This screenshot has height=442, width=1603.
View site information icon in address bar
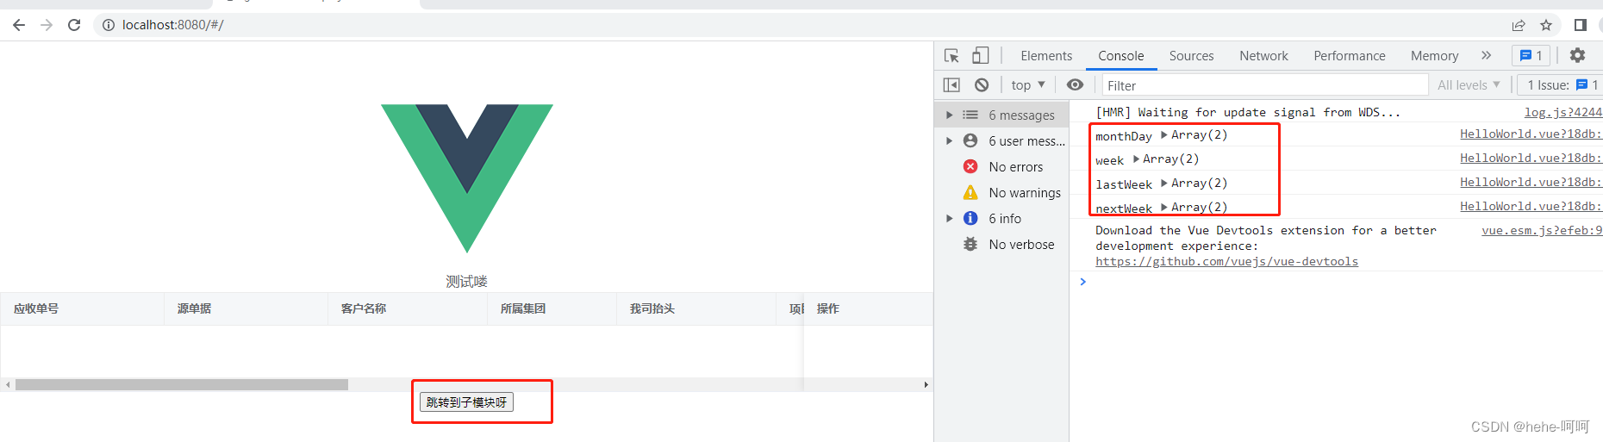click(109, 25)
